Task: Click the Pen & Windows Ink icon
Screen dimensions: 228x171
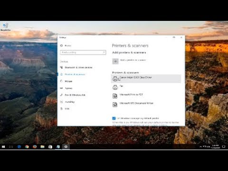Action: [x=61, y=95]
